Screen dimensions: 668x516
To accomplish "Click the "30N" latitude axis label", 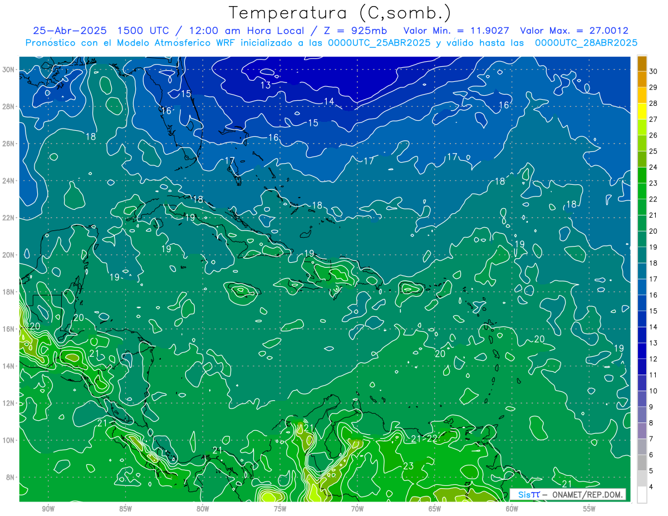I will point(8,70).
